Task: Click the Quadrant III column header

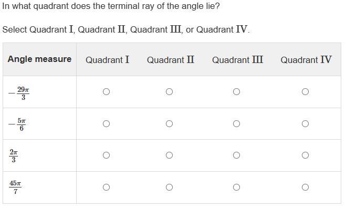Action: click(x=237, y=60)
